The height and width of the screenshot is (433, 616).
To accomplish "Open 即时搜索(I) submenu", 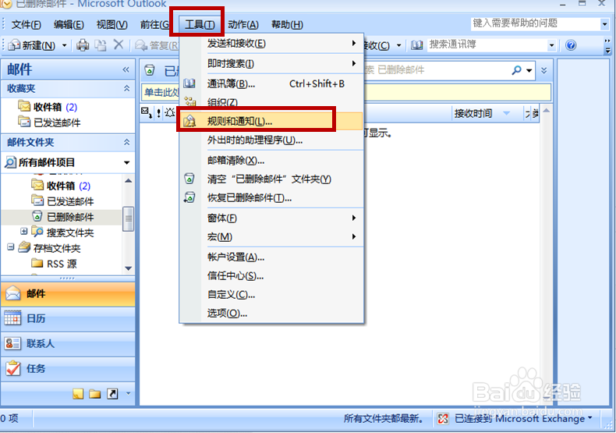I will click(271, 63).
